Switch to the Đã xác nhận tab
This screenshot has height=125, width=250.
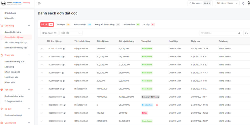tap(82, 24)
